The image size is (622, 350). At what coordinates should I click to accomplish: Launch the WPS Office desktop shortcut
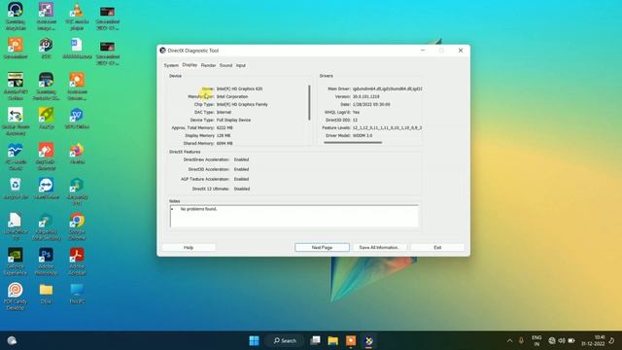[77, 119]
